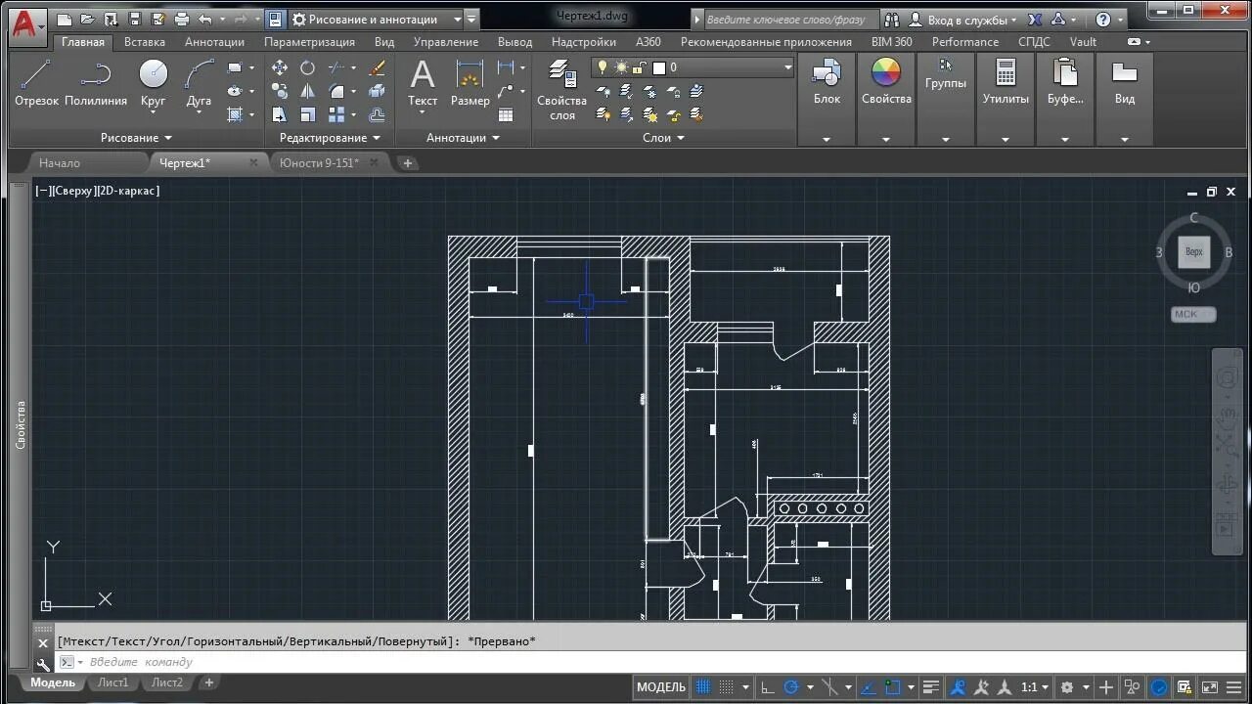
Task: Open the layer selection dropdown
Action: coord(692,67)
